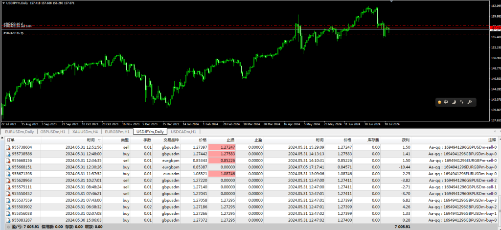Screen dimensions: 501x230
Task: Click order icon of row 955083287
Action: click(8, 220)
